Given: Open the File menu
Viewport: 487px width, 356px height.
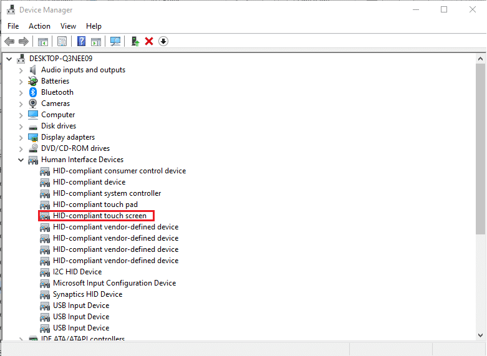Looking at the screenshot, I should coord(13,26).
